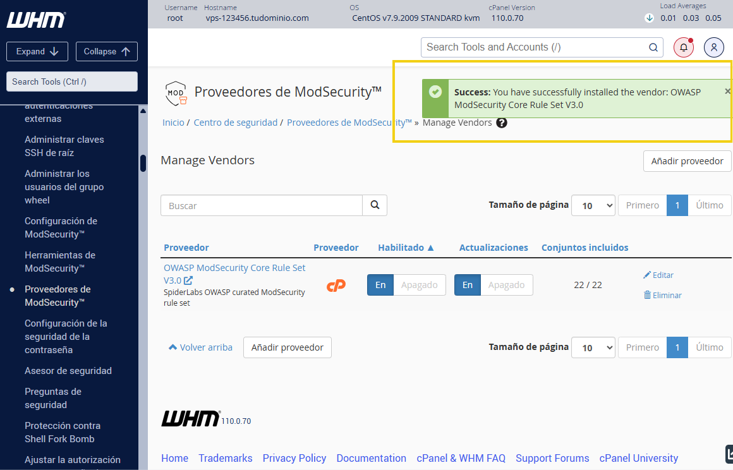Open the user account icon

714,47
